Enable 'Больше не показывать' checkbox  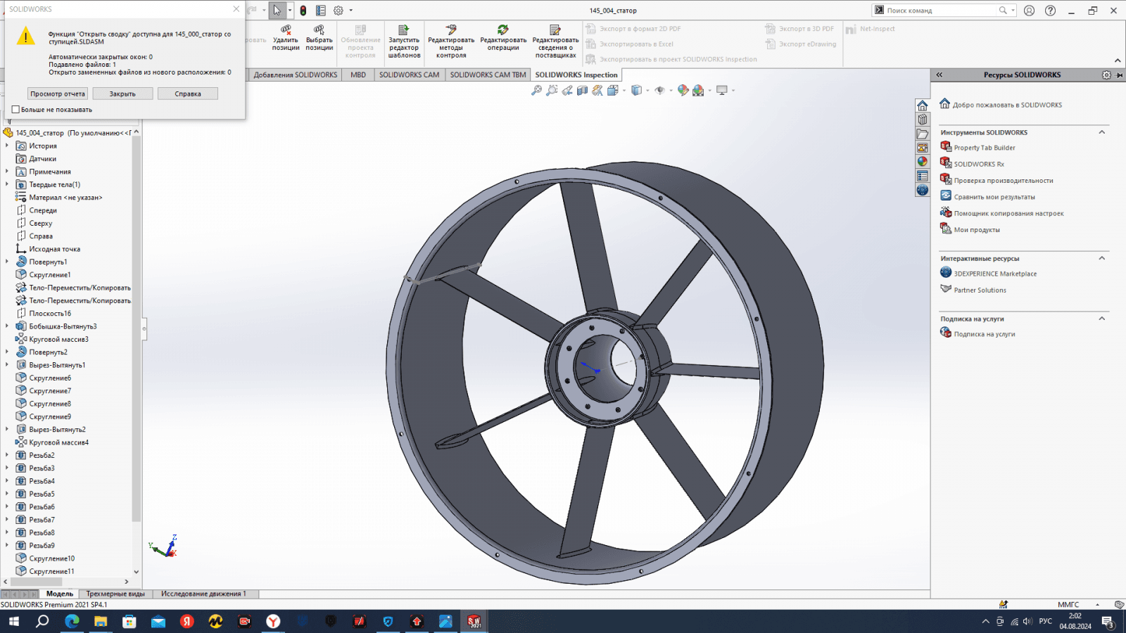click(15, 110)
